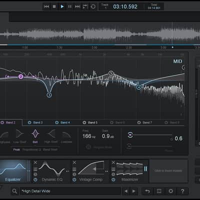Switch to the Band 5 tab
Viewport: 200px width, 200px height.
(92, 122)
